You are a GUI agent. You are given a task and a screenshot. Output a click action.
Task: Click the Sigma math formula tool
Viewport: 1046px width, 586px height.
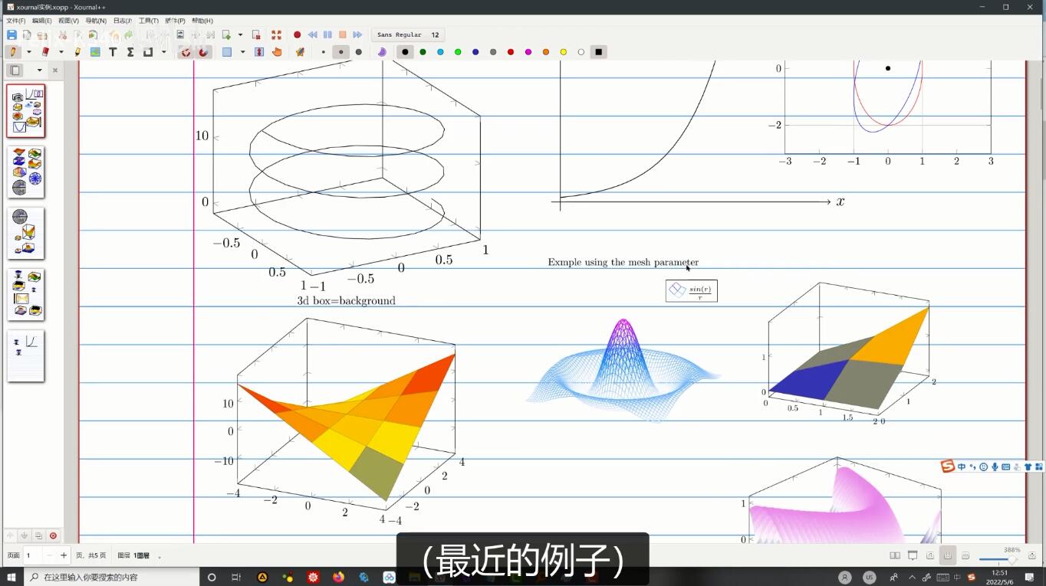(x=130, y=52)
